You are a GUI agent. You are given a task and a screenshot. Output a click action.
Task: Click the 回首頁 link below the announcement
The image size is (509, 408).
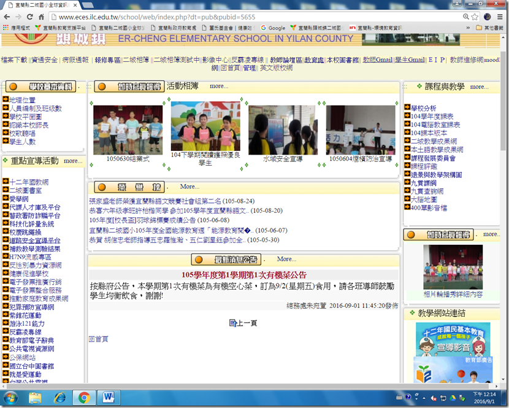point(98,339)
